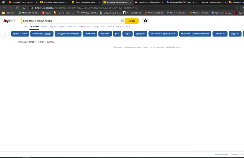This screenshot has height=158, width=244.
Task: Open Сравнение цен bookmark
Action: tap(222, 13)
